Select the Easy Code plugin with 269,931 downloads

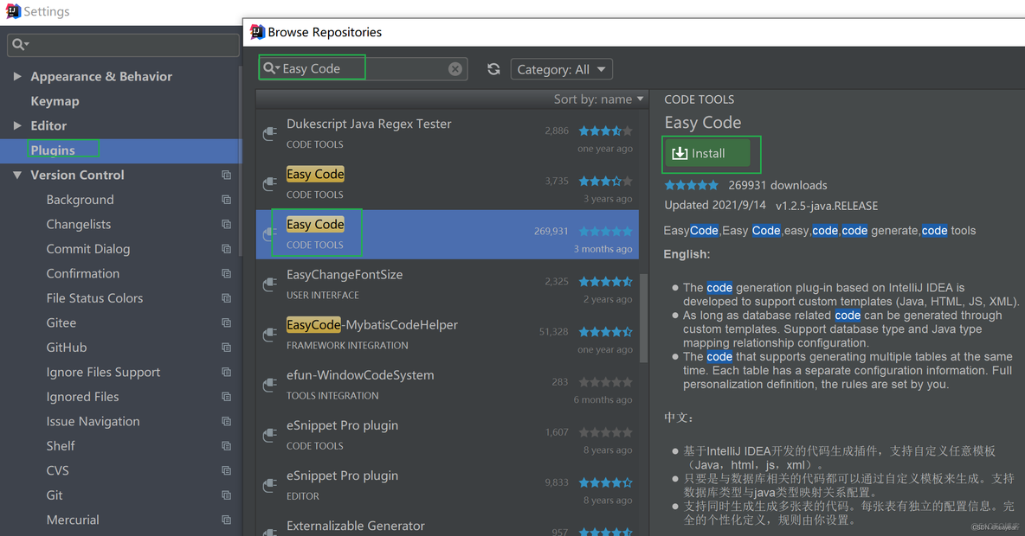tap(447, 234)
